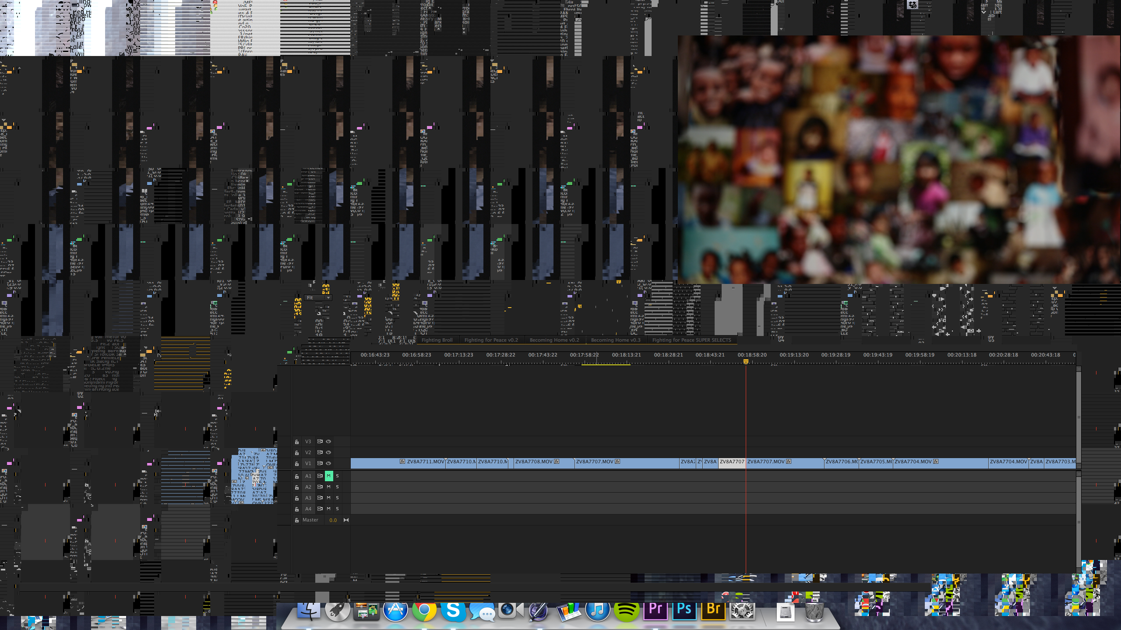
Task: Hide track V1 with eye icon
Action: point(328,463)
